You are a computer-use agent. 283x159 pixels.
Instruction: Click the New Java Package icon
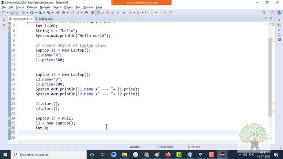click(58, 13)
